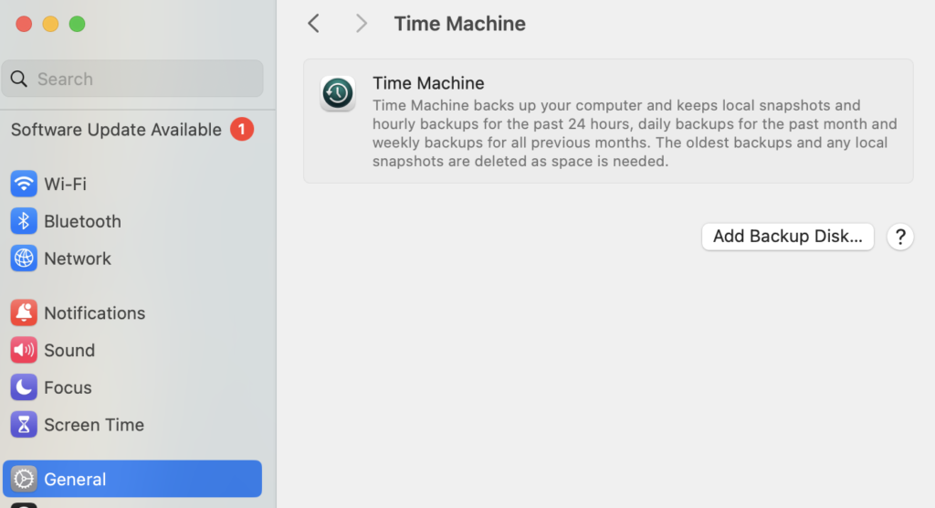
Task: Select Bluetooth label in sidebar
Action: [82, 221]
